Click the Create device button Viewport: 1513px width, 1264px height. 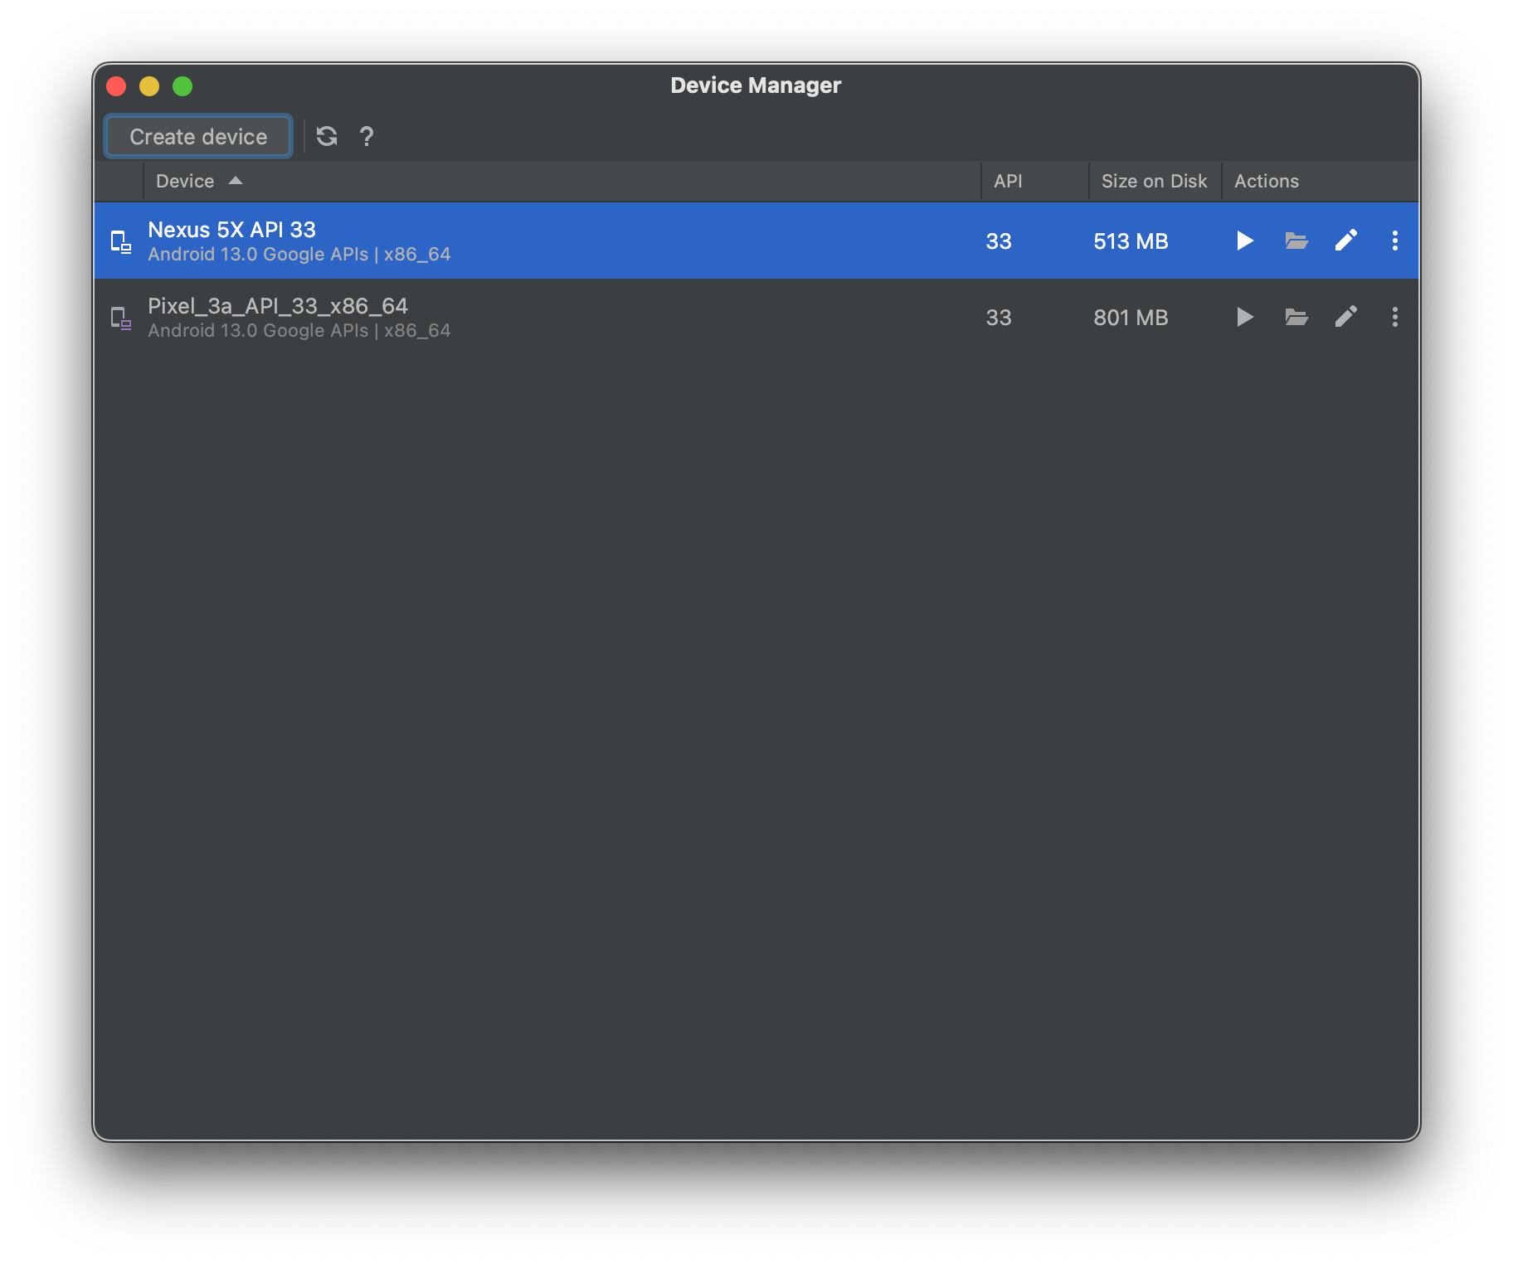pyautogui.click(x=198, y=137)
